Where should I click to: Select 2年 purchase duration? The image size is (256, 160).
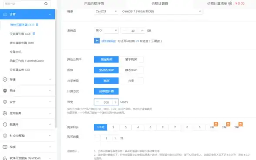224,127
